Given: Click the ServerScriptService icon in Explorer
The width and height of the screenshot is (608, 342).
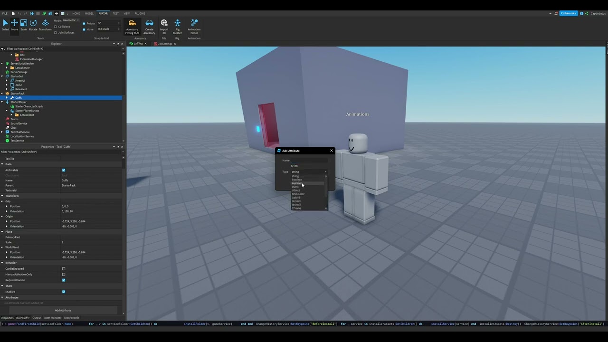Looking at the screenshot, I should click(x=7, y=63).
